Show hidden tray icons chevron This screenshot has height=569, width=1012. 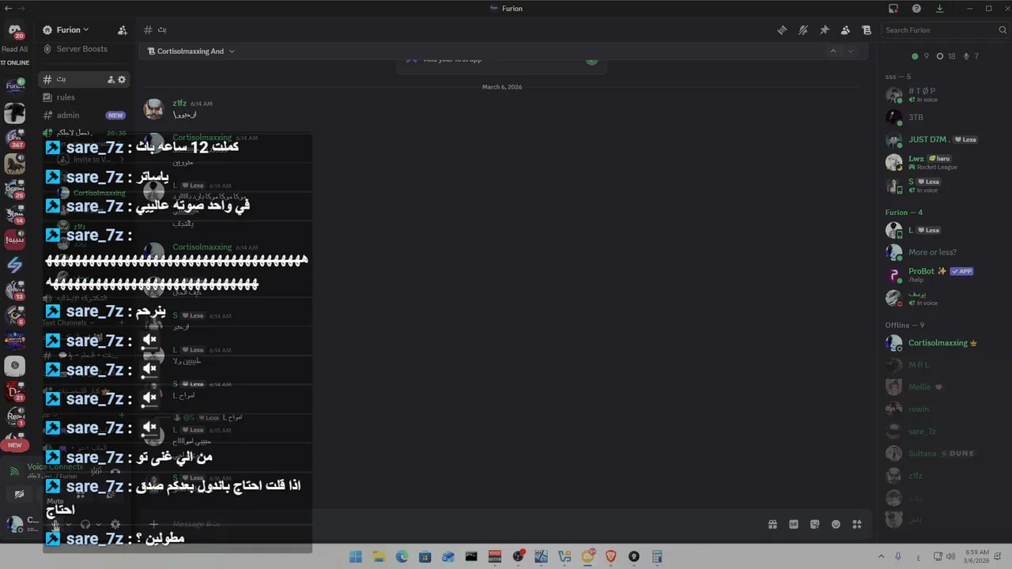881,556
